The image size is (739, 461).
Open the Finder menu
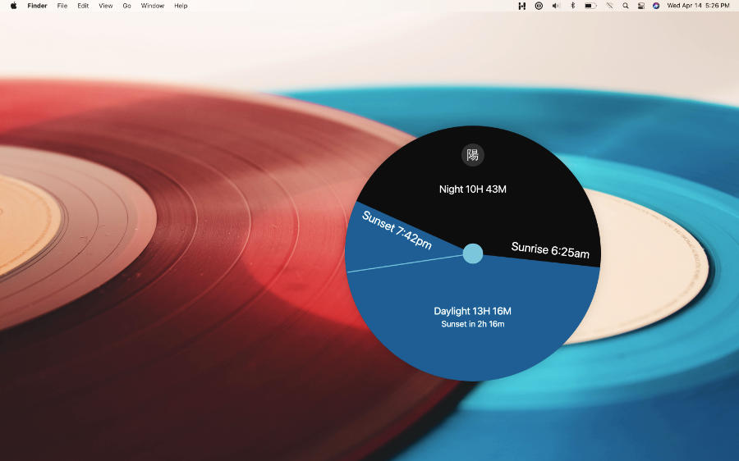(x=37, y=6)
